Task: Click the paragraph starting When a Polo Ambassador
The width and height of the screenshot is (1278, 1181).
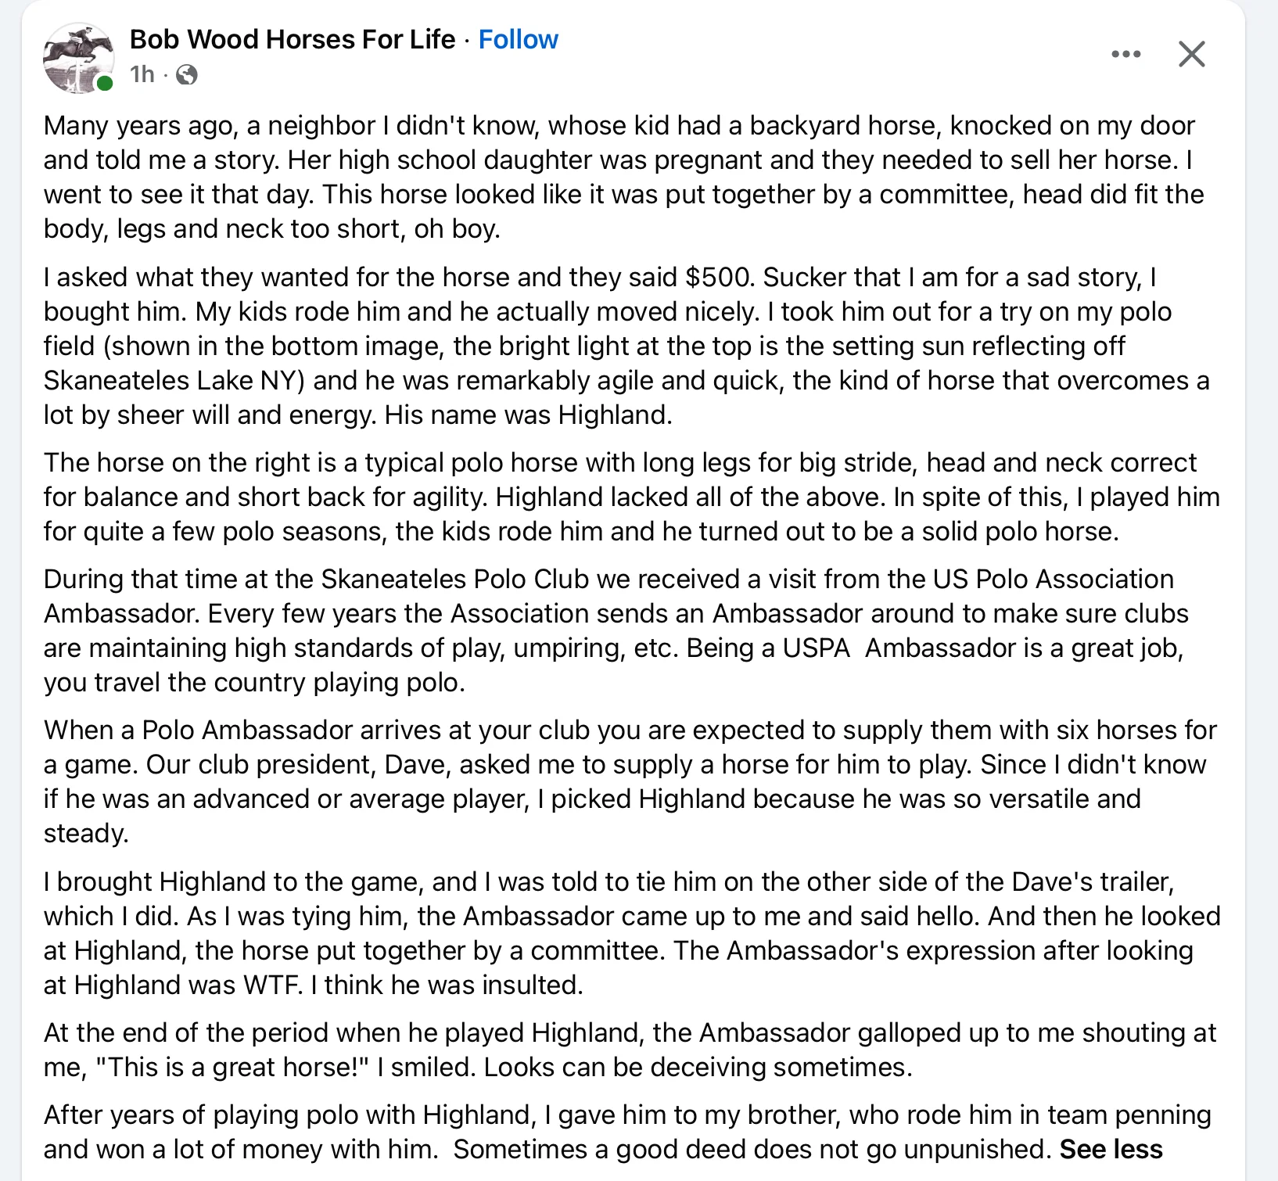Action: click(x=630, y=781)
